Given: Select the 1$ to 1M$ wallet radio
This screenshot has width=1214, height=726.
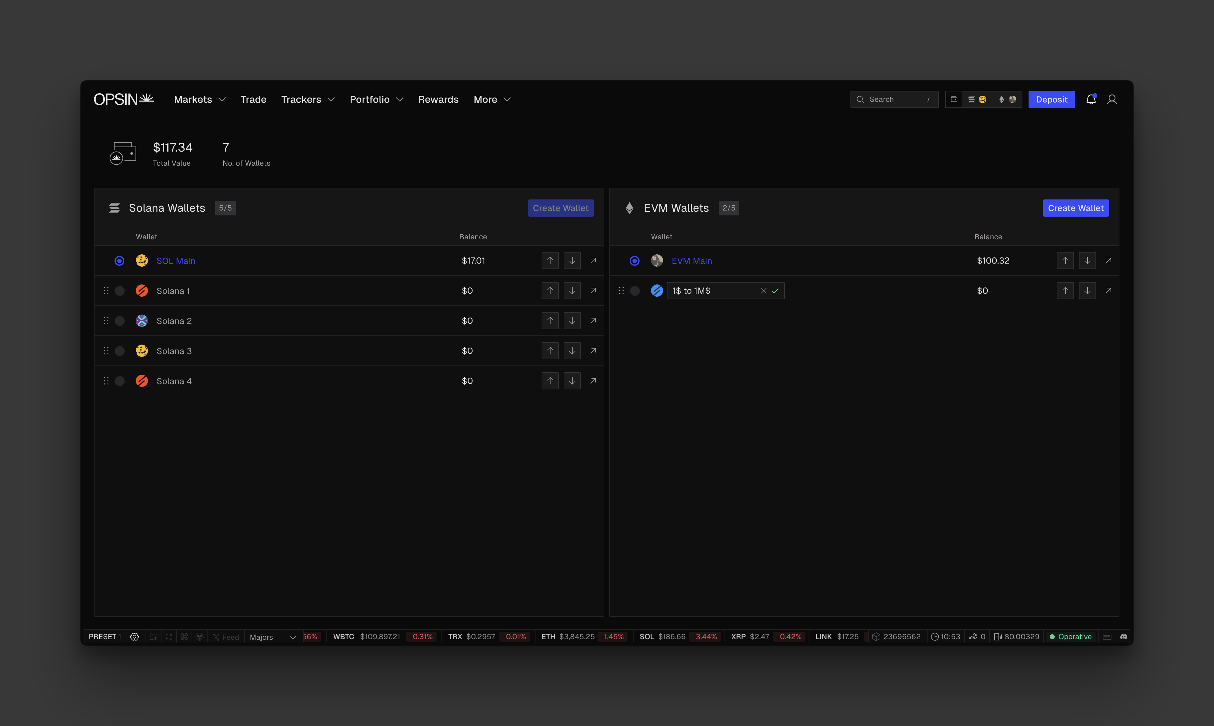Looking at the screenshot, I should pos(634,291).
